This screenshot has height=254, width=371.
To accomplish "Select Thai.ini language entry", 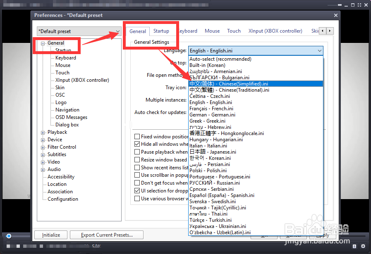I will click(x=256, y=214).
